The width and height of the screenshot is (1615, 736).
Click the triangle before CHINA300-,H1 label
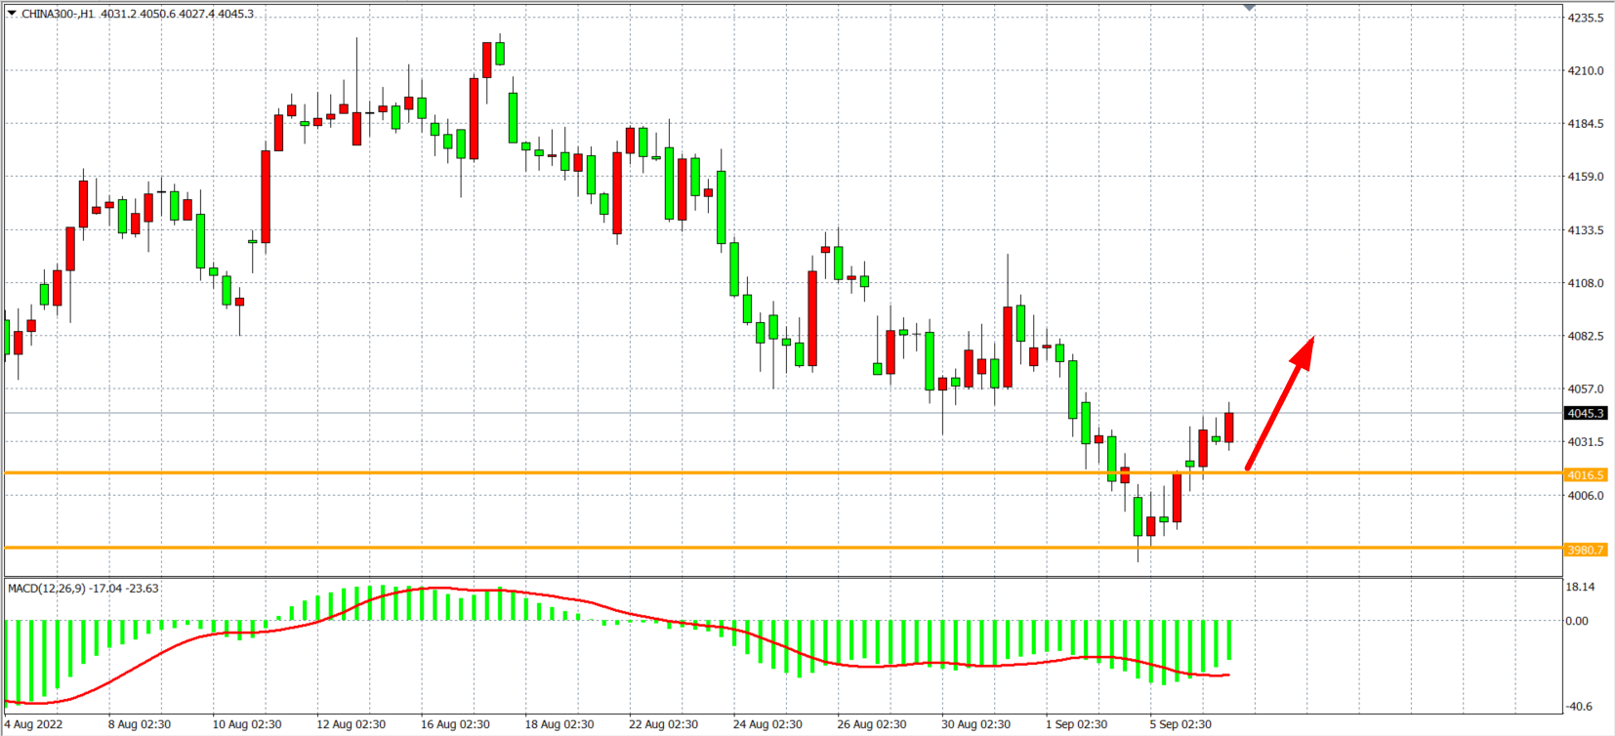pyautogui.click(x=12, y=14)
